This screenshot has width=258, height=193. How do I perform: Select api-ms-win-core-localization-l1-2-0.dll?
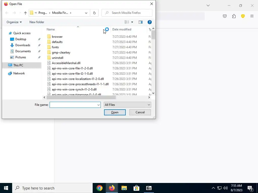[x=78, y=79]
